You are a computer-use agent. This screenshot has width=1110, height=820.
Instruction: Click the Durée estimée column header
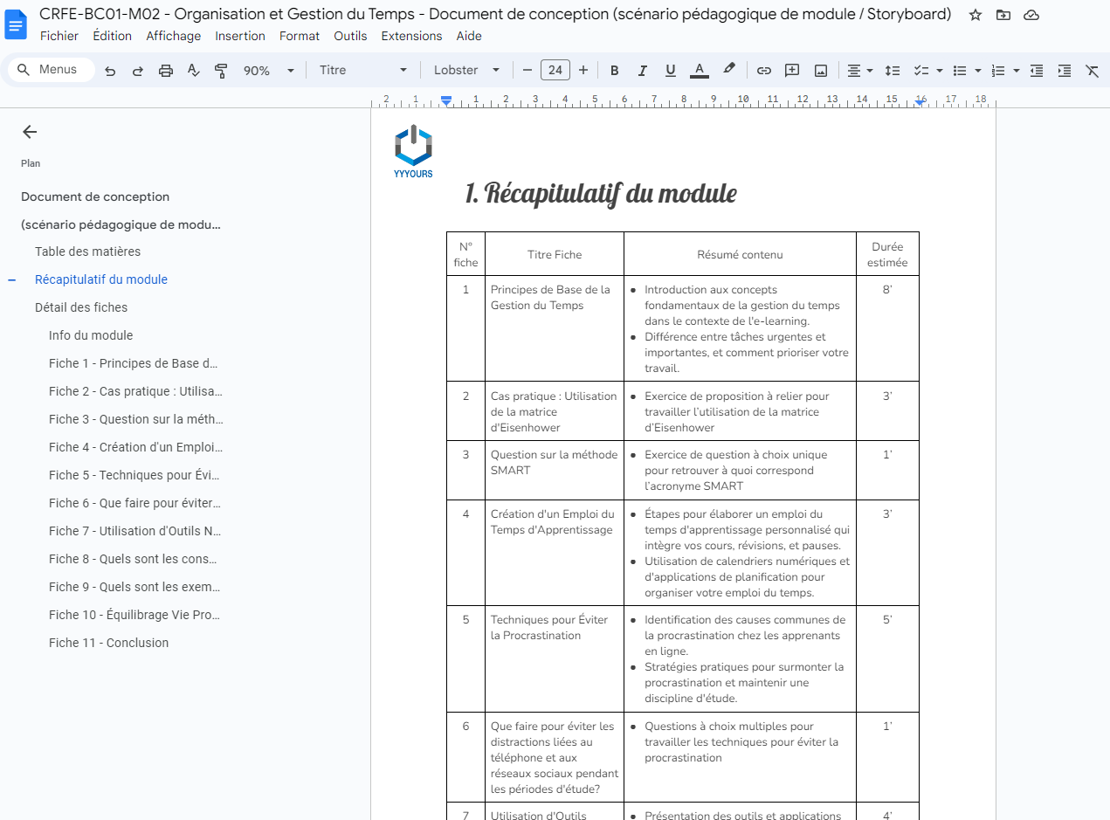pyautogui.click(x=887, y=254)
